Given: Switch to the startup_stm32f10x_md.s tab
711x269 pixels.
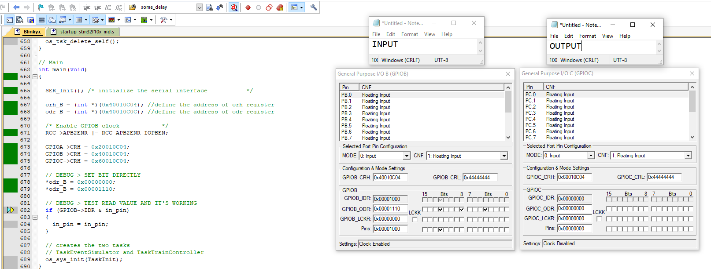Looking at the screenshot, I should (83, 32).
